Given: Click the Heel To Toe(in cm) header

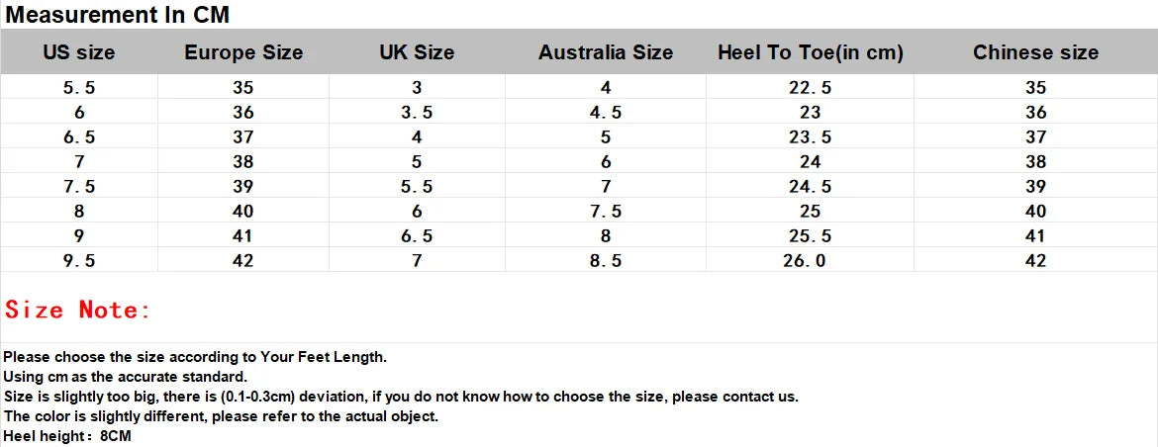Looking at the screenshot, I should (x=811, y=53).
